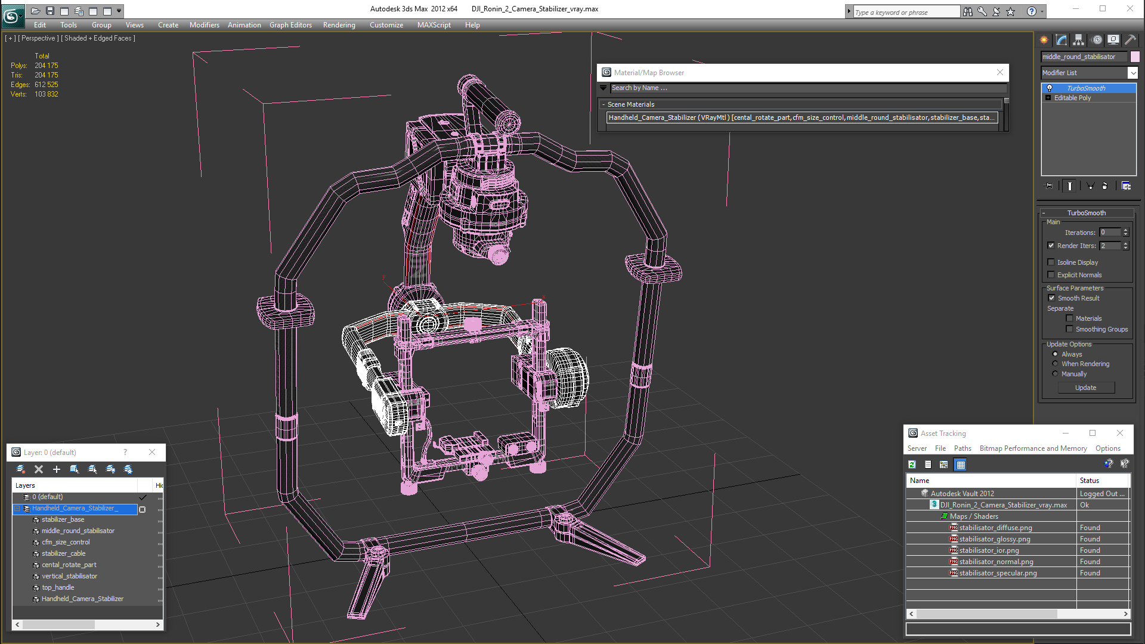Delete layer using X icon in Layer dialog

click(39, 469)
